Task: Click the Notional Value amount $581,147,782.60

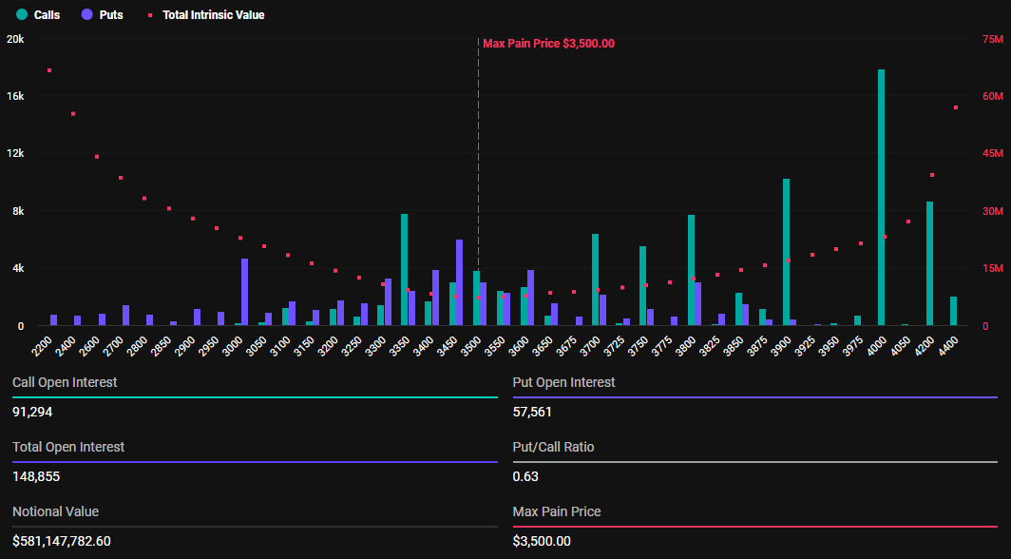Action: pyautogui.click(x=62, y=541)
